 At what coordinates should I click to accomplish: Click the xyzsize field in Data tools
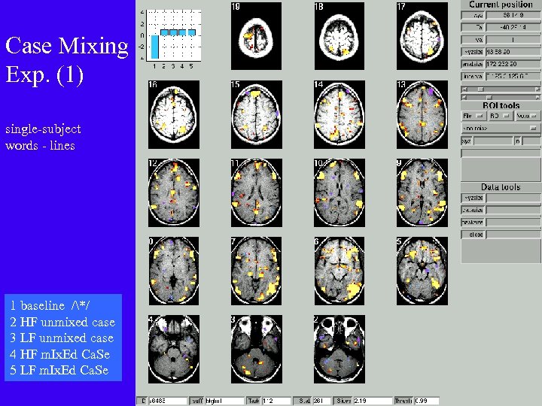pyautogui.click(x=513, y=198)
